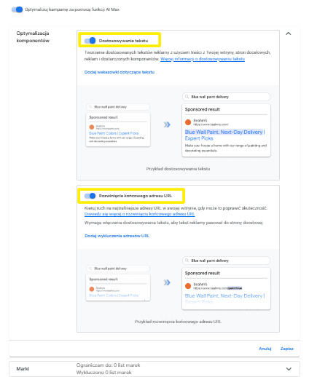Toggle the AI Max campaign optimization switch
This screenshot has height=377, width=309.
pos(17,9)
